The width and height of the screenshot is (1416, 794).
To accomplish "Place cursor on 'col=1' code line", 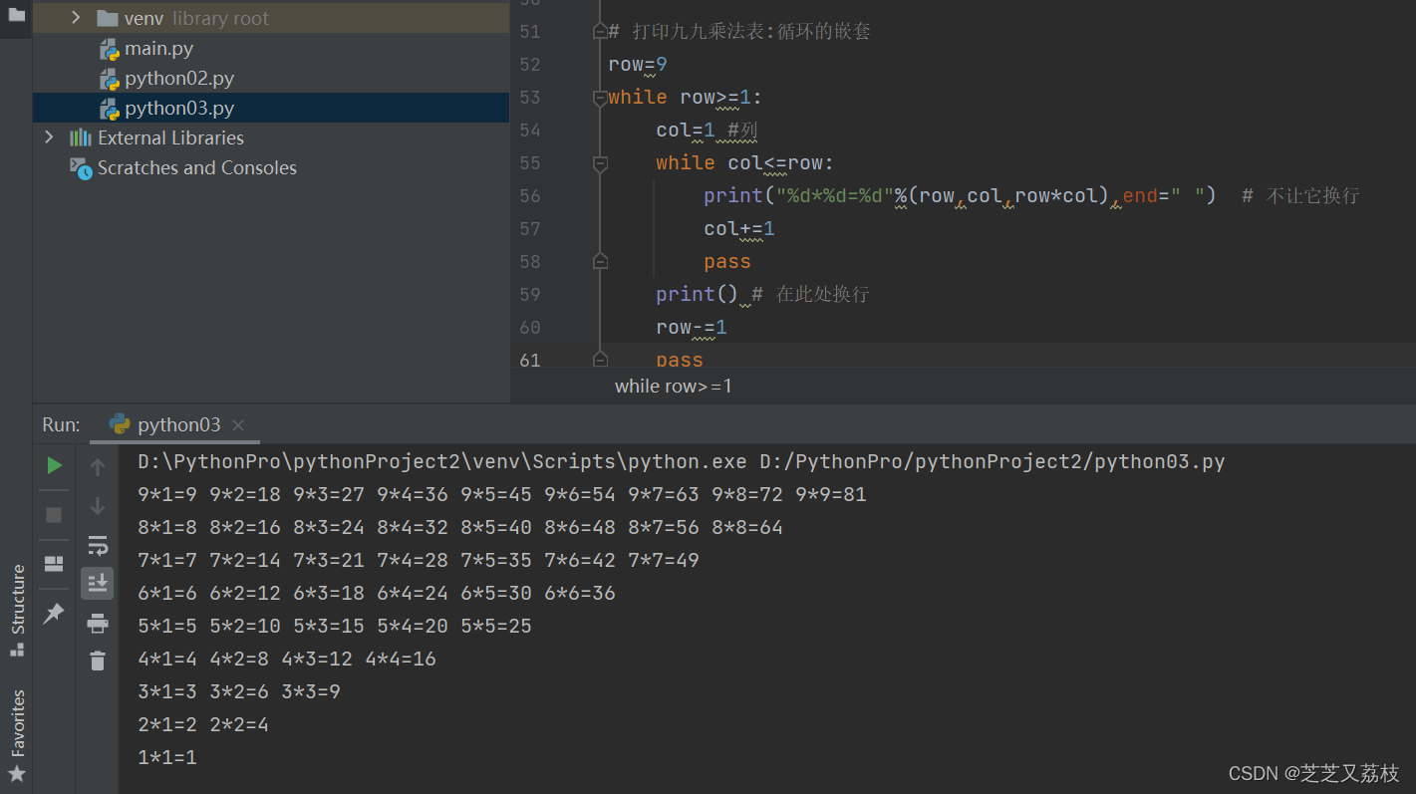I will coord(684,131).
